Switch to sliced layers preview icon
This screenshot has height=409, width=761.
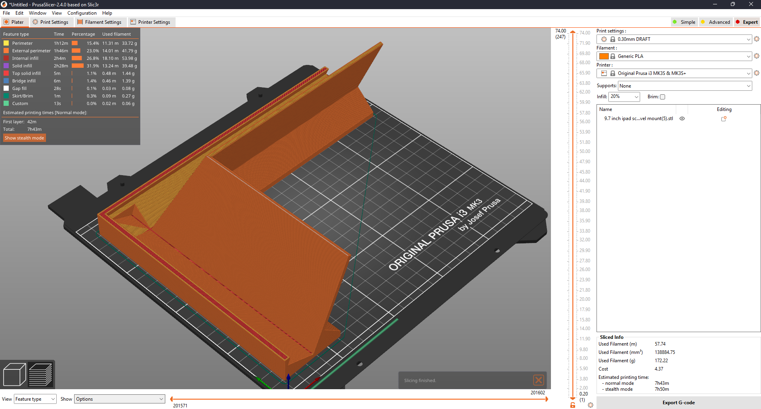41,374
